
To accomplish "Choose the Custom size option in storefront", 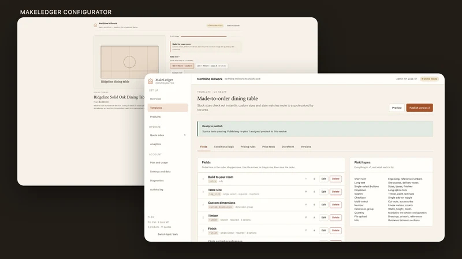I will coord(177,73).
